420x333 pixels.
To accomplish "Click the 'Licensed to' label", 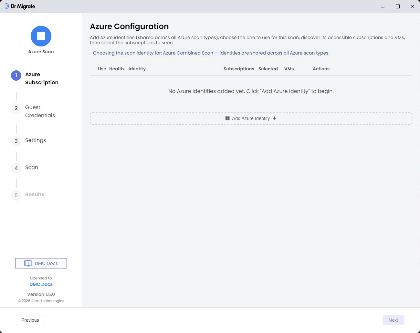I will click(41, 278).
